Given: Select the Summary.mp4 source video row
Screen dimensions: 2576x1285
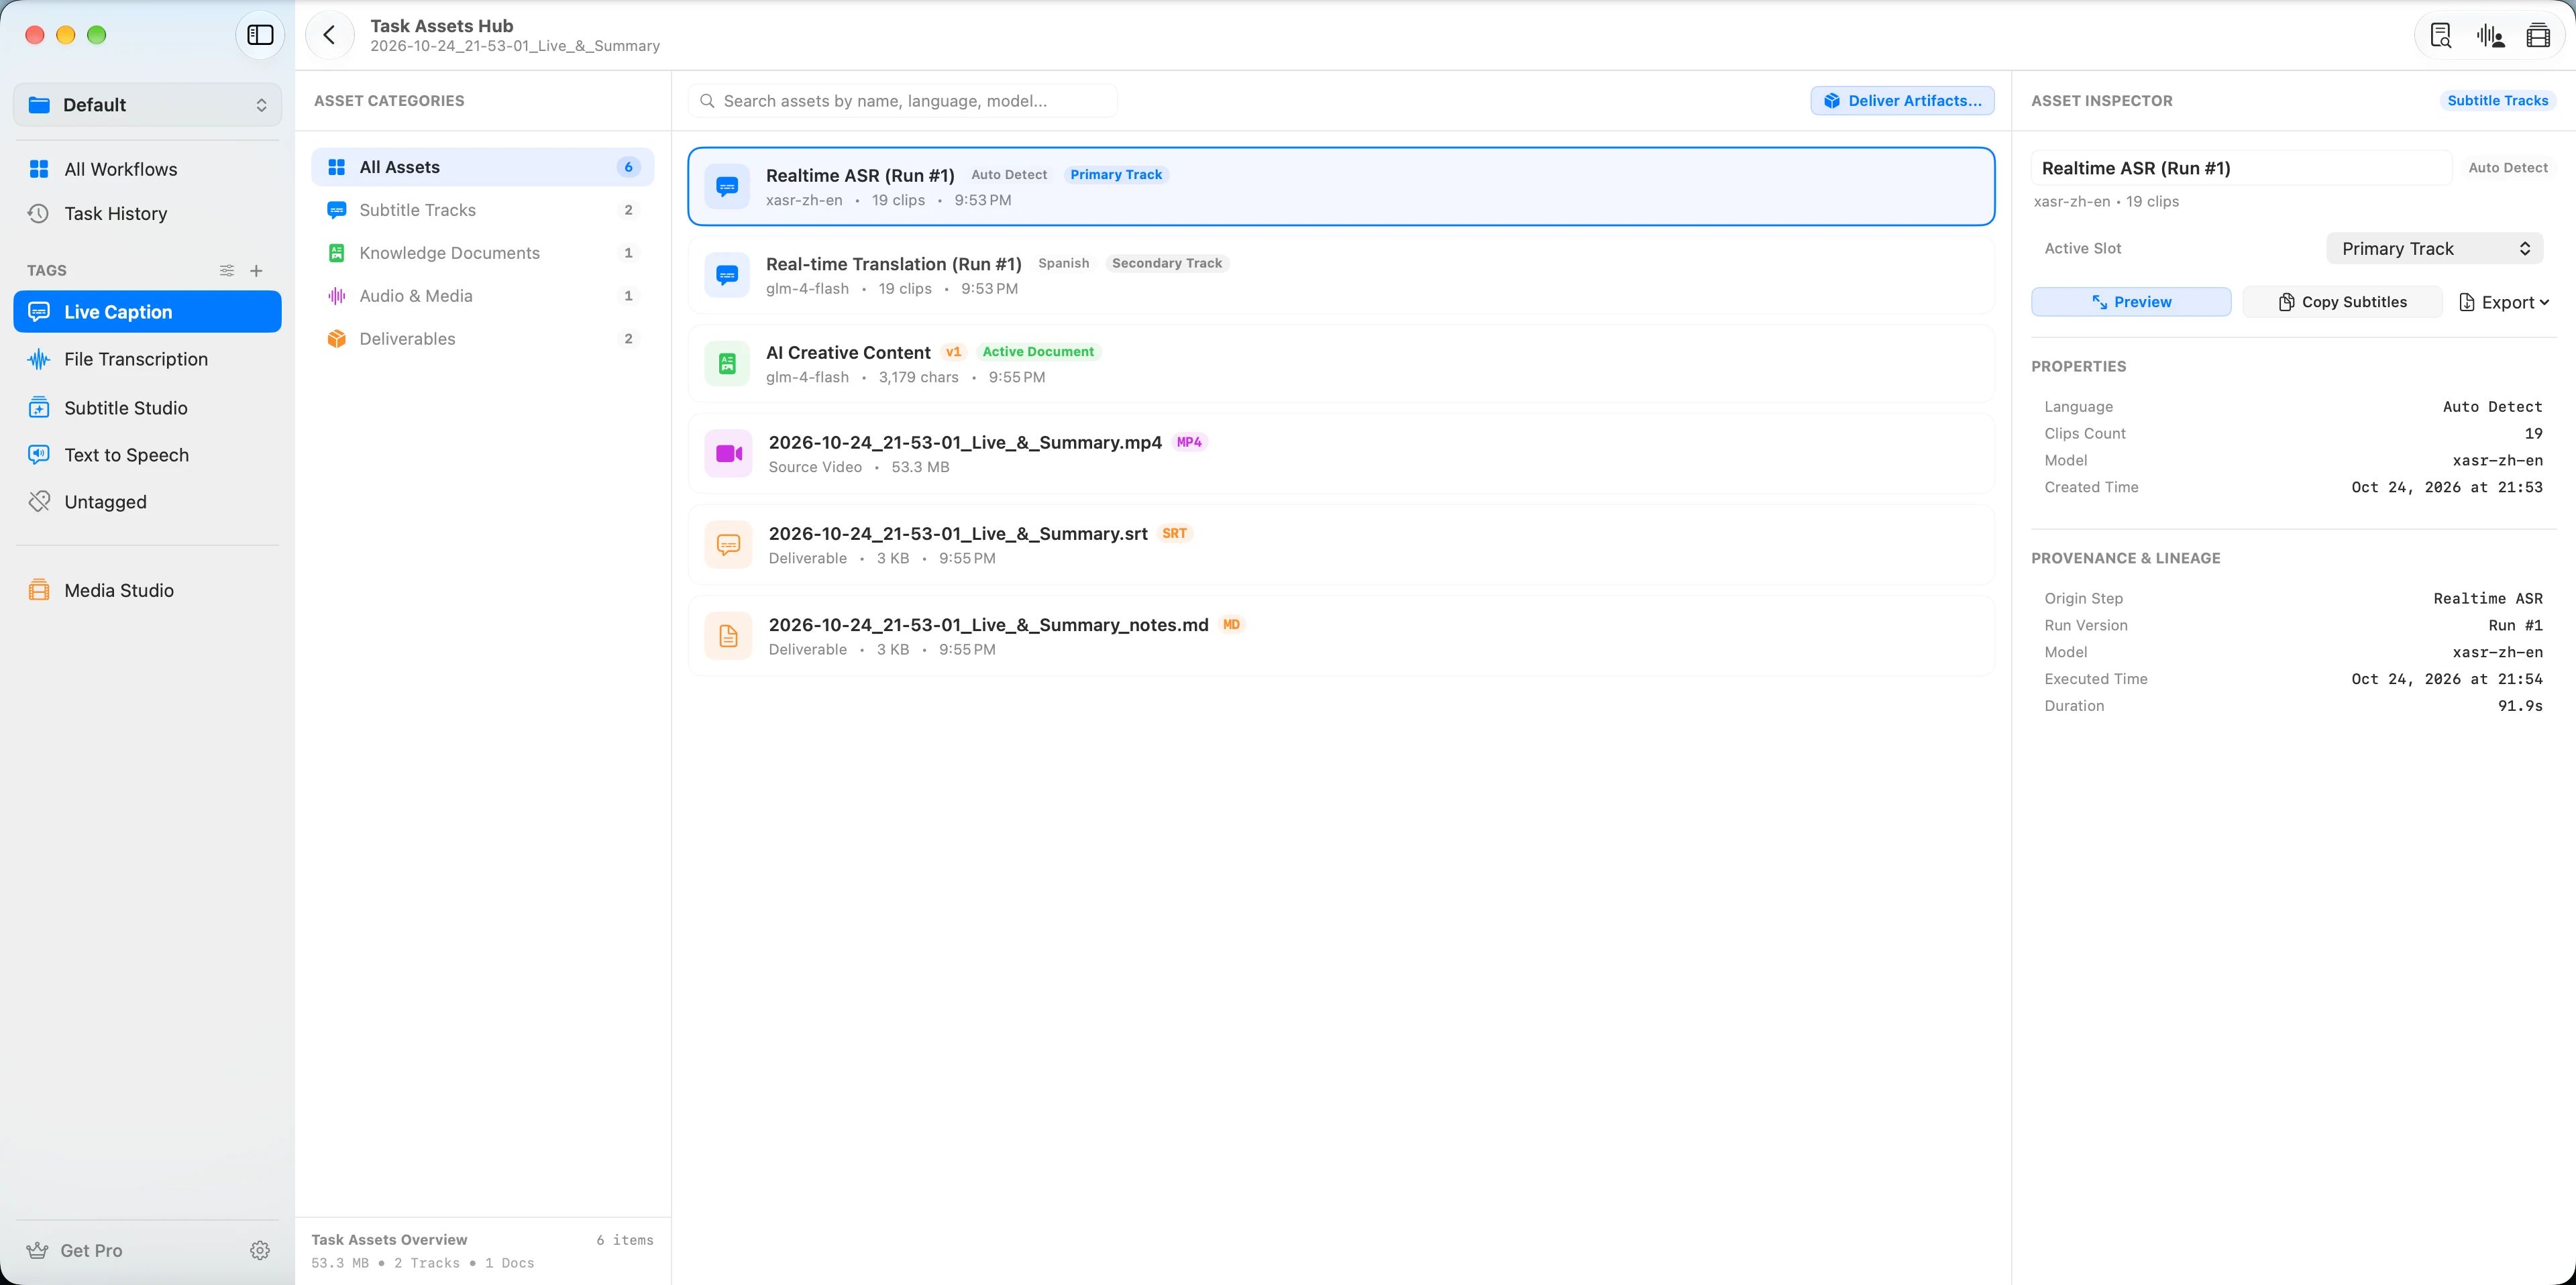Looking at the screenshot, I should pyautogui.click(x=1341, y=454).
